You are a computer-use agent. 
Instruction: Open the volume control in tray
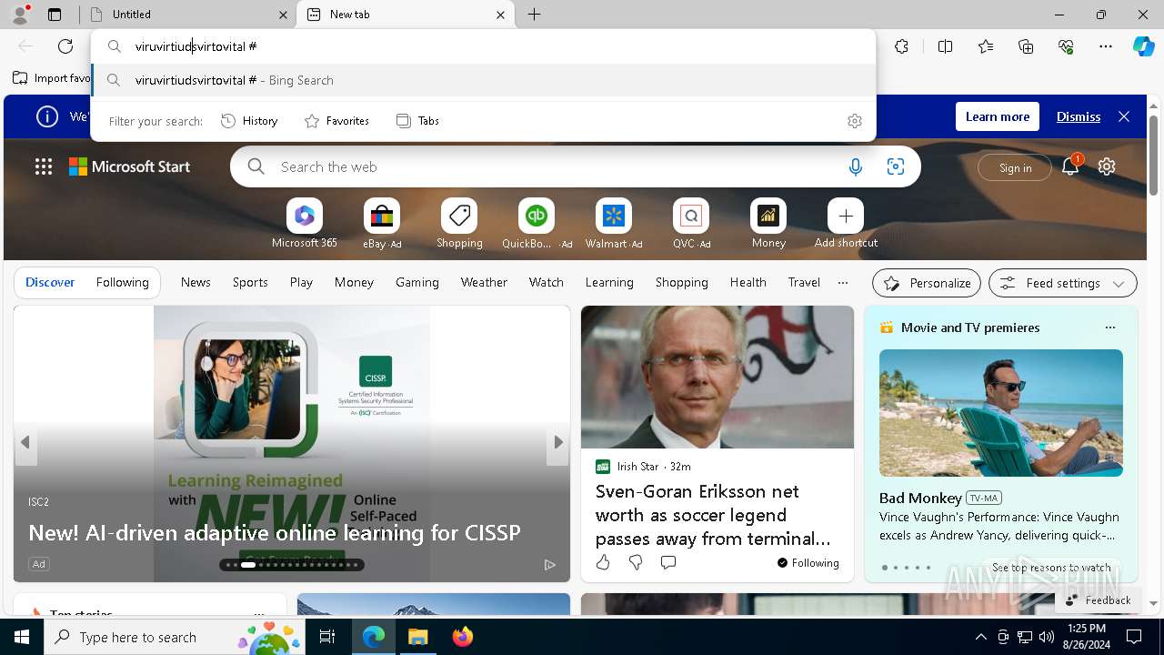(1047, 637)
